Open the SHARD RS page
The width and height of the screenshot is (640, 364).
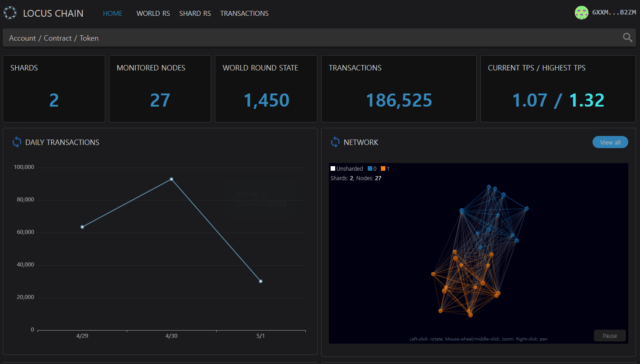tap(195, 14)
